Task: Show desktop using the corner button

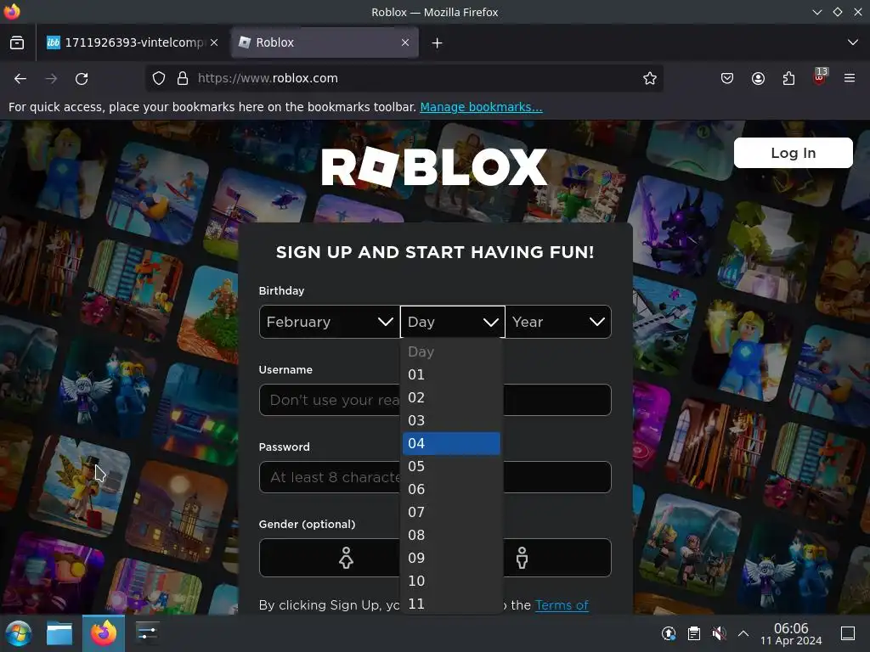Action: [x=847, y=633]
